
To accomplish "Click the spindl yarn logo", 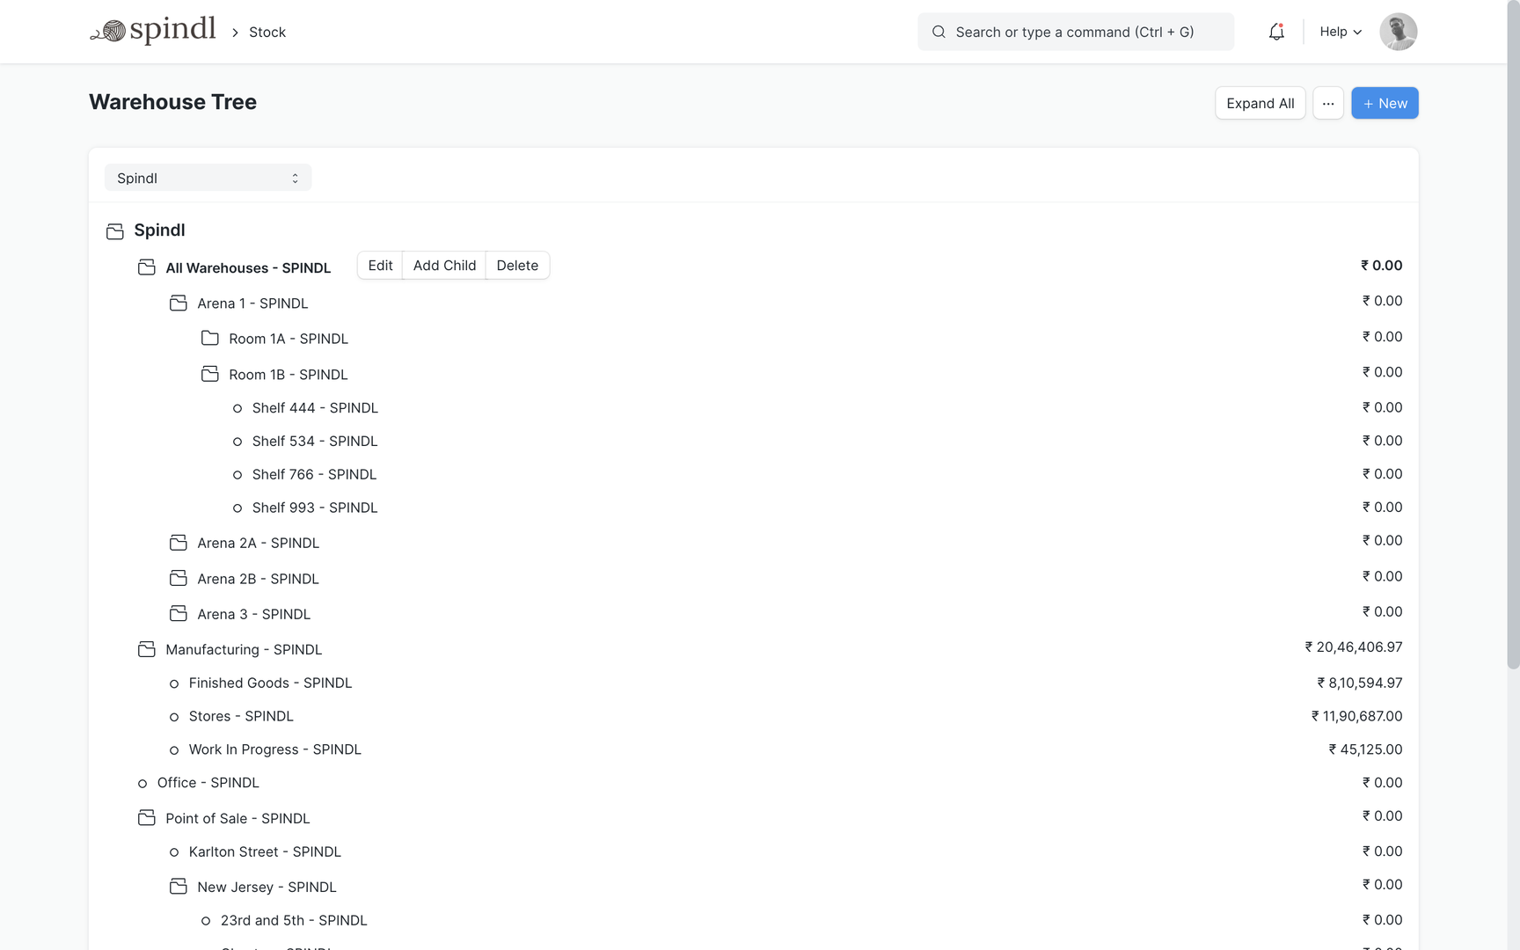I will click(153, 31).
